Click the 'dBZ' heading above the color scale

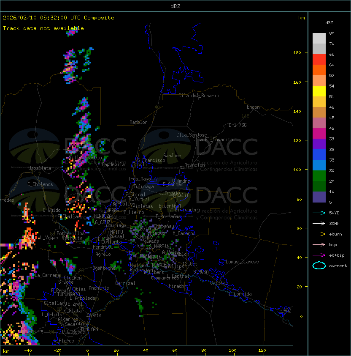[329, 23]
